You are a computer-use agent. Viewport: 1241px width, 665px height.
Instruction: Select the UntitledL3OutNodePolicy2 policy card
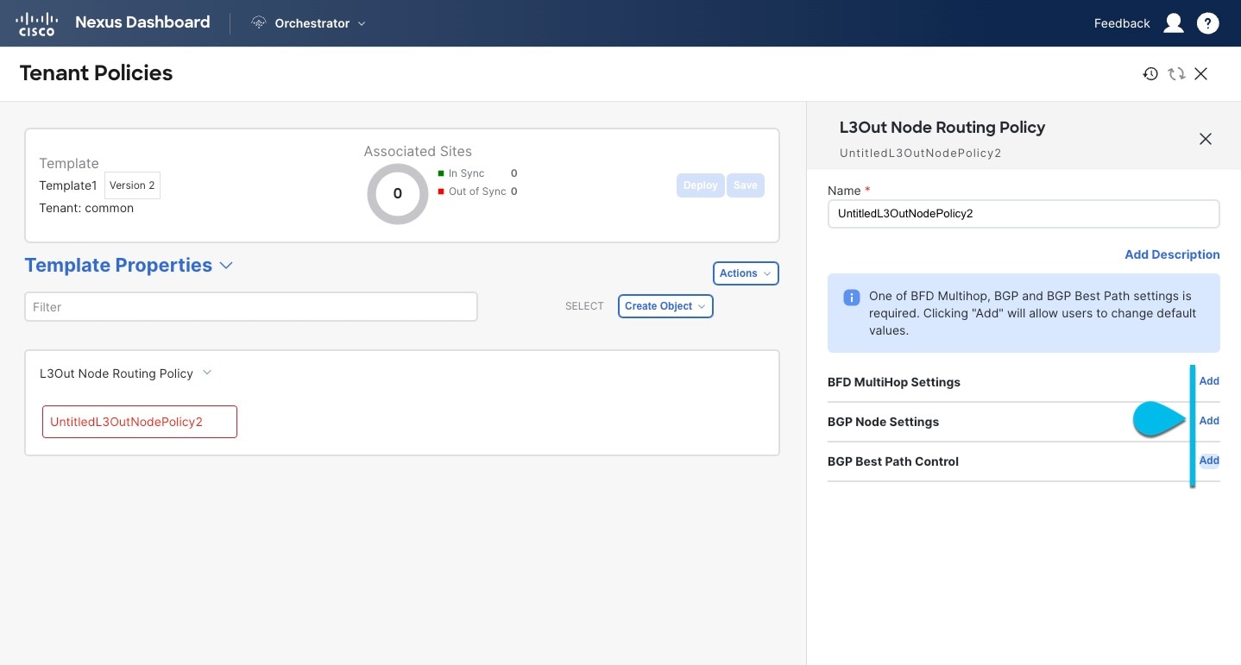point(140,422)
